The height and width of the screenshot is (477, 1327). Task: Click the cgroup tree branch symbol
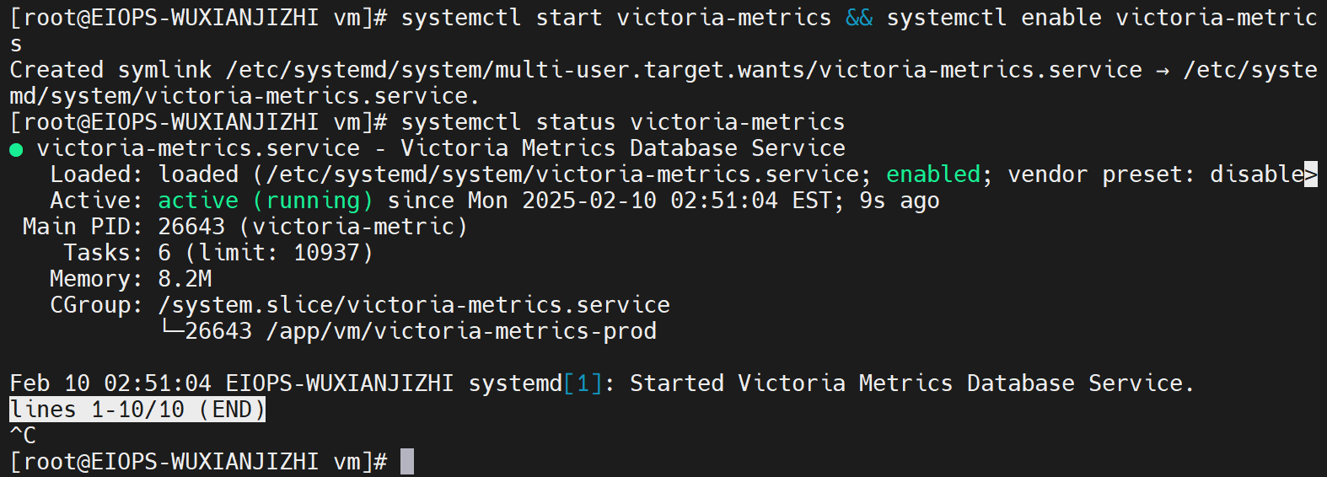click(171, 330)
